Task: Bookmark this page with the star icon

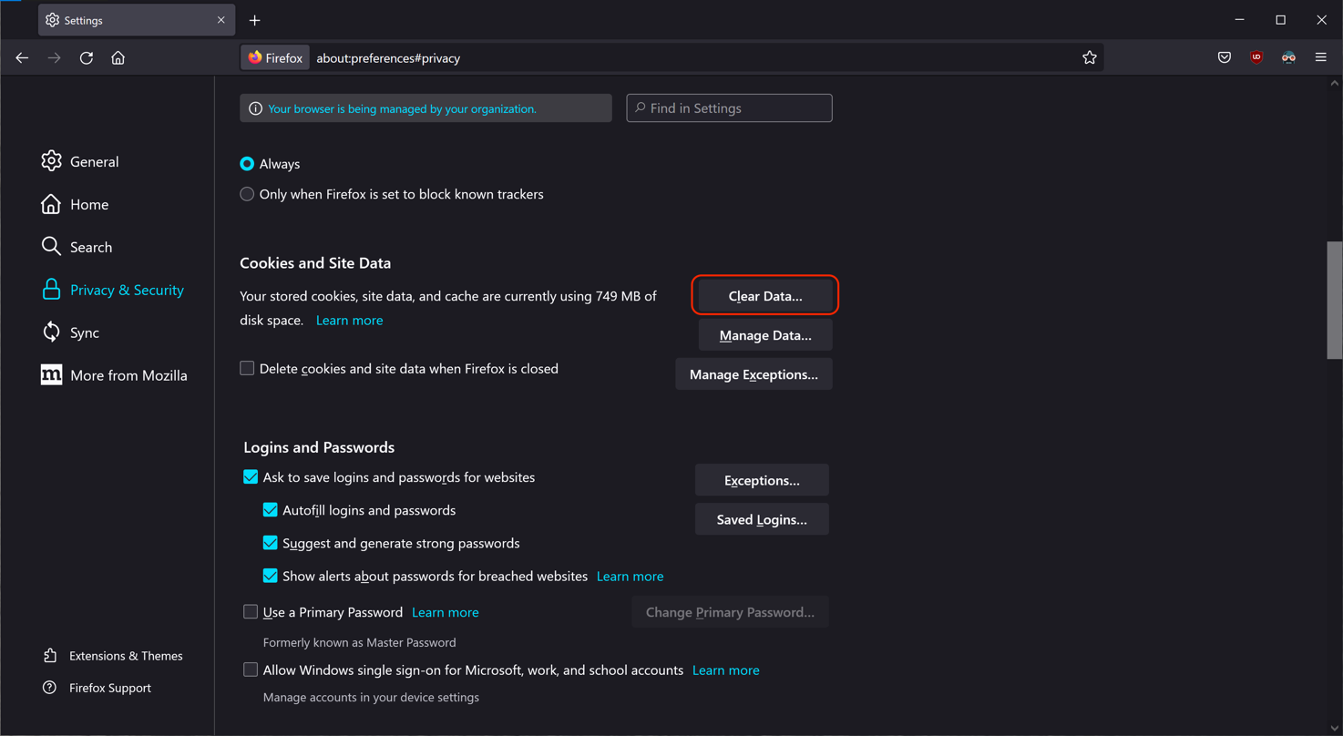Action: (1089, 57)
